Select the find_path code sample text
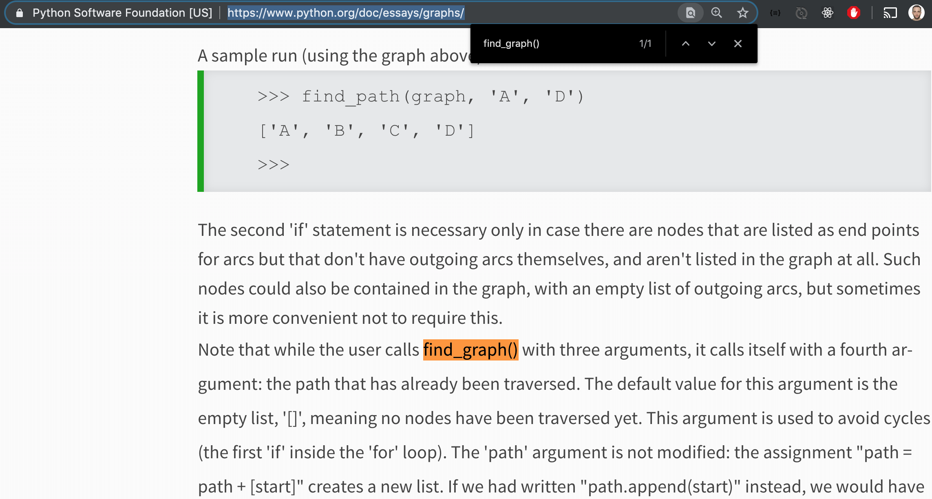Screen dimensions: 932x499 tap(421, 96)
